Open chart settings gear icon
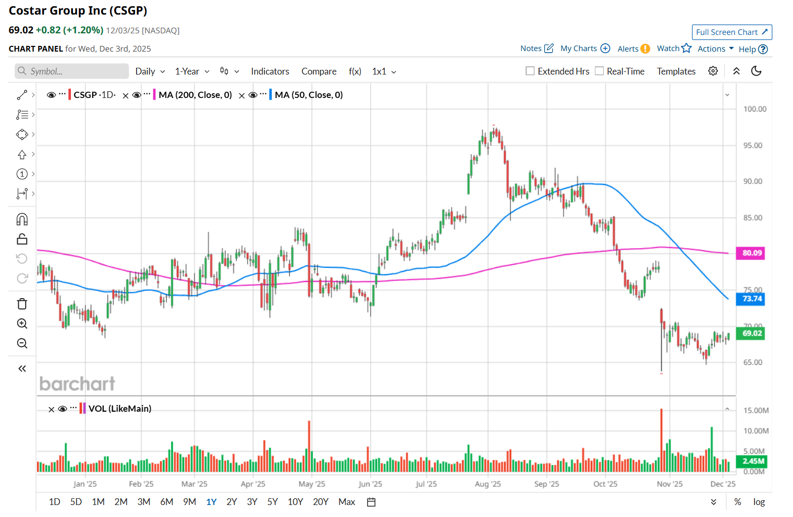The image size is (793, 517). [713, 71]
